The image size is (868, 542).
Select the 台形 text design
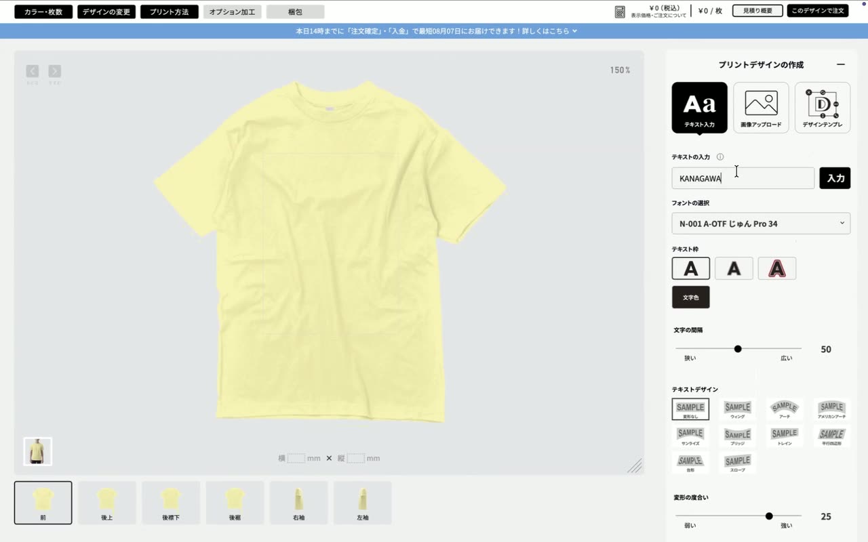(x=690, y=462)
